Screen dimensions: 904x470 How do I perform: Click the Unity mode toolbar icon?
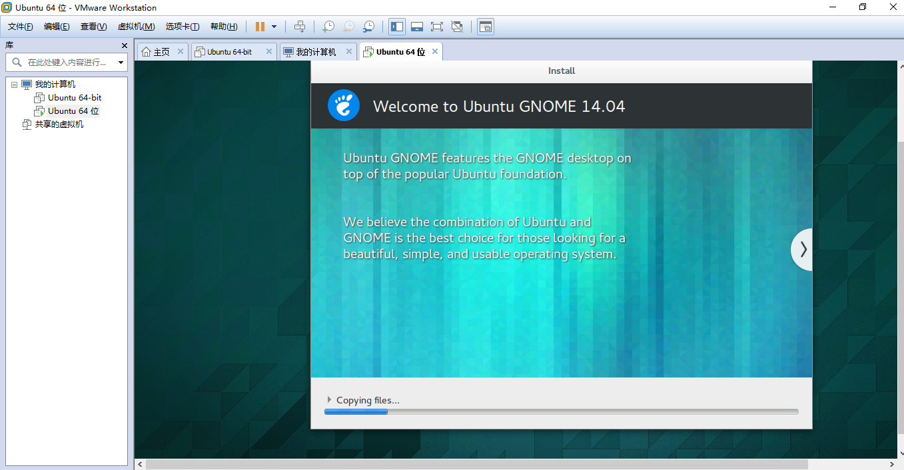[457, 27]
